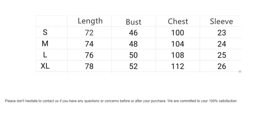Click the size chart image
The height and width of the screenshot is (113, 263).
[x=138, y=44]
